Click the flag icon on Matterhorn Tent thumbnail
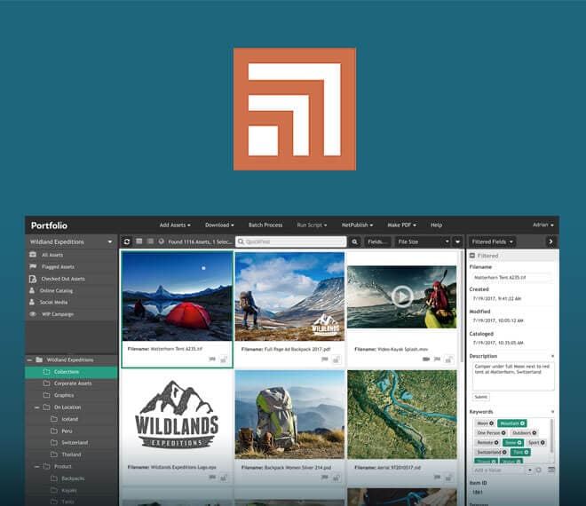This screenshot has height=506, width=586. (x=212, y=360)
